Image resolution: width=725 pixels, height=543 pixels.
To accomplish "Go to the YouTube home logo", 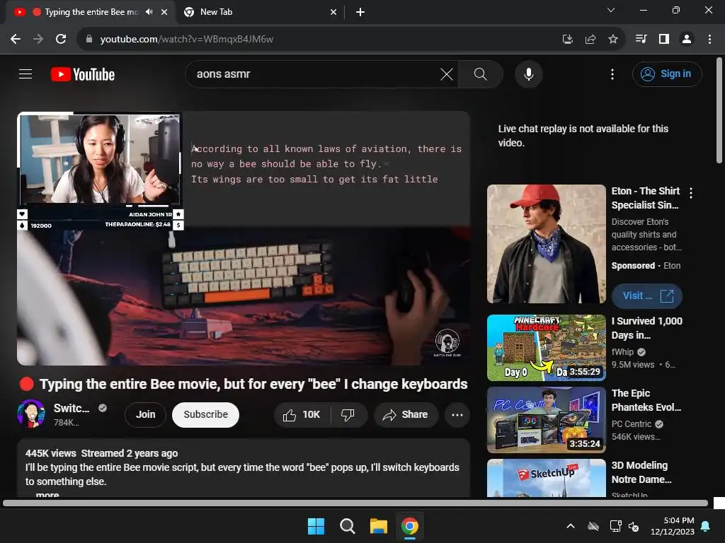I will click(x=83, y=74).
